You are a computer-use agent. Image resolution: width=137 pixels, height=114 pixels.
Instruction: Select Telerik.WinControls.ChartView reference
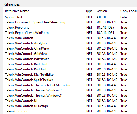point(27,48)
